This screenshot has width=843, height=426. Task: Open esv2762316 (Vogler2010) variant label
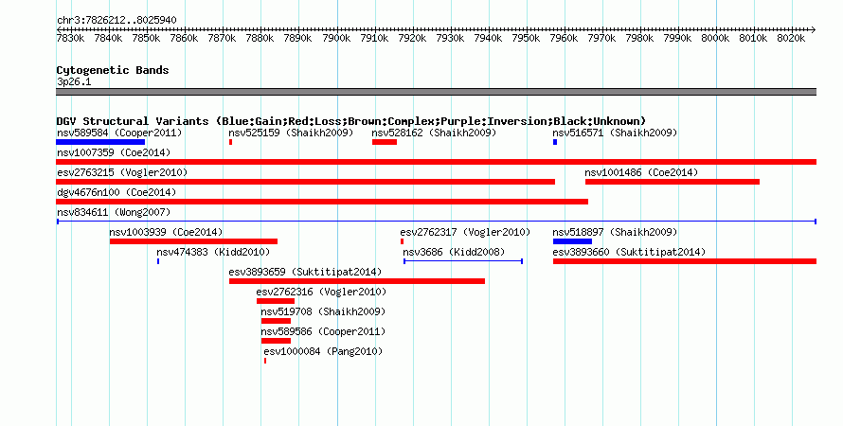click(x=321, y=292)
